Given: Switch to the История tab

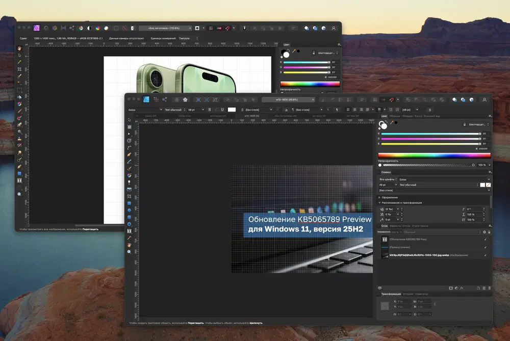Looking at the screenshot, I should [408, 294].
